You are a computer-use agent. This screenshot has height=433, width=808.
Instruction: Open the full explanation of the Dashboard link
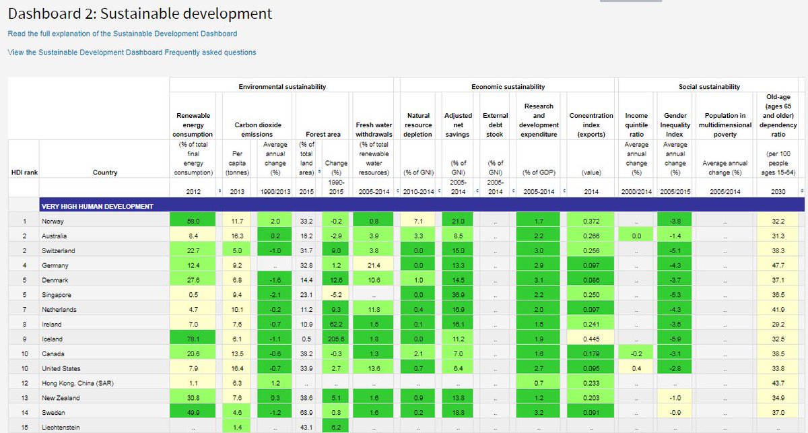(123, 33)
